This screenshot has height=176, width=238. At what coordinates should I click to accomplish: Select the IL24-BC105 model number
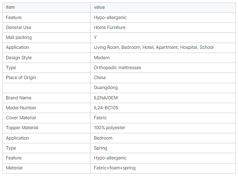click(x=106, y=108)
